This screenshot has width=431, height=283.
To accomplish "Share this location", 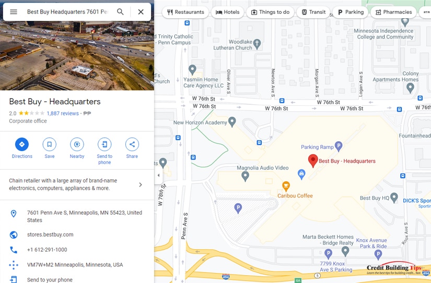I will [x=132, y=144].
